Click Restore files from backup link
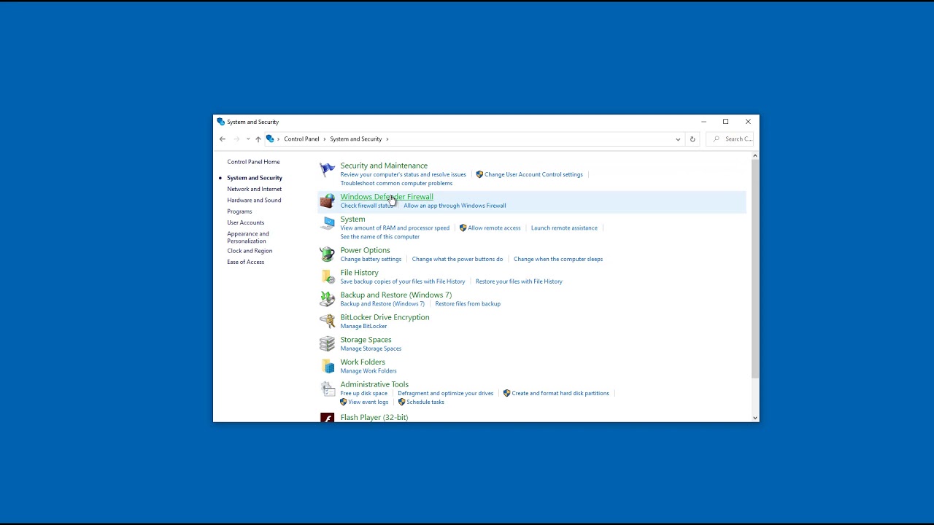The width and height of the screenshot is (934, 525). click(468, 303)
